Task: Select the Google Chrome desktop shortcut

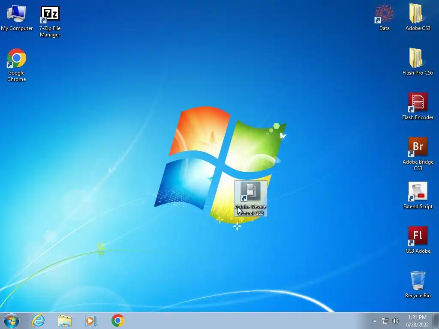Action: [x=17, y=65]
